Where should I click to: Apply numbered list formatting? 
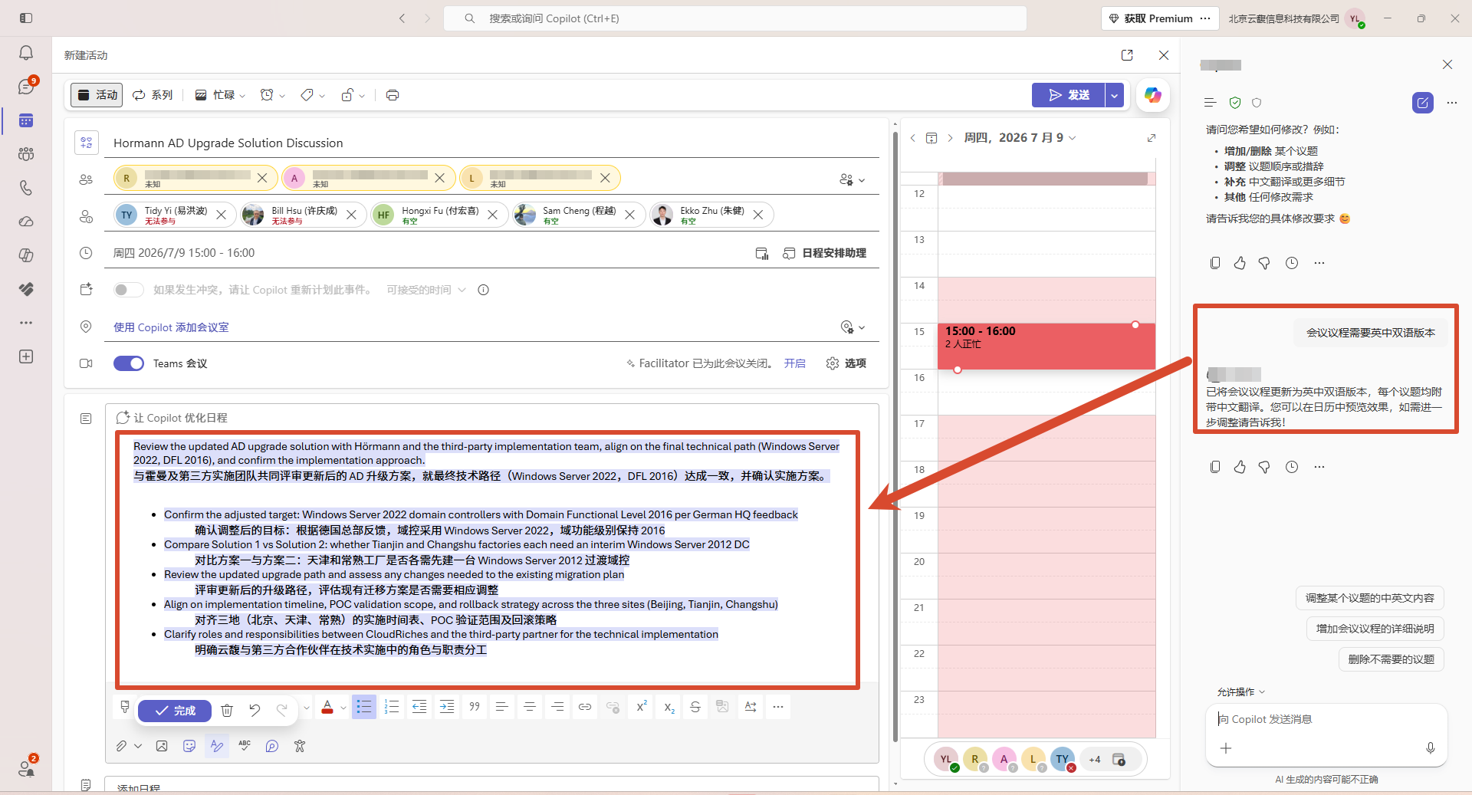point(392,707)
